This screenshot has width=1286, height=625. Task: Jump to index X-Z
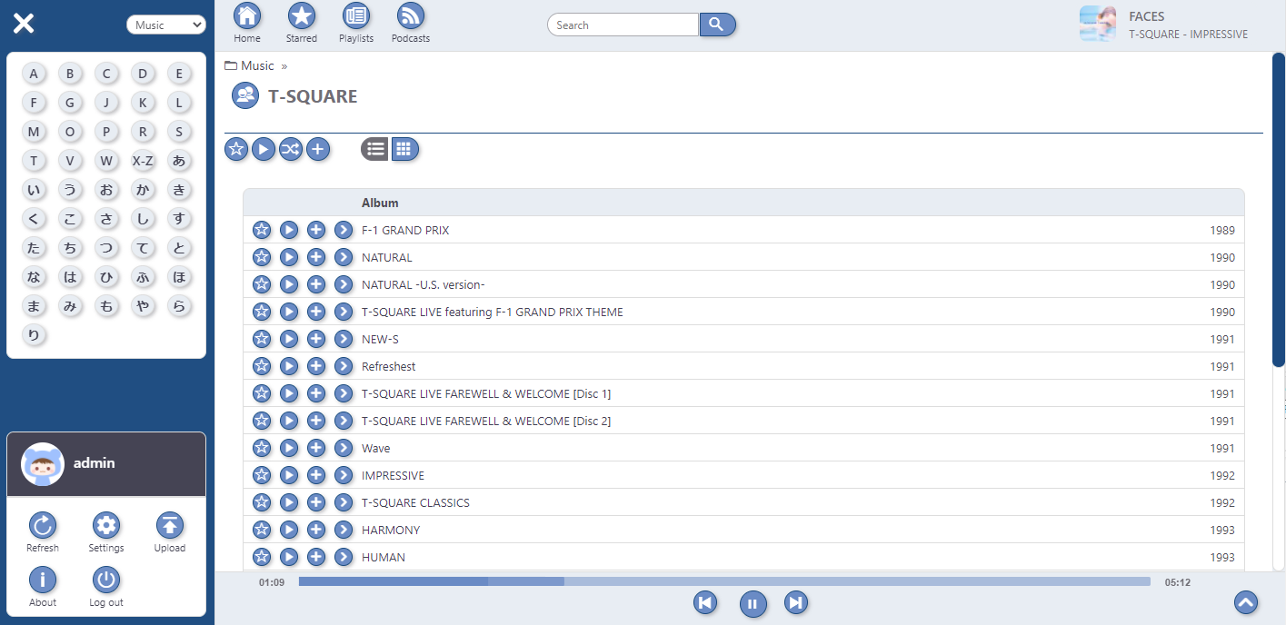[143, 161]
